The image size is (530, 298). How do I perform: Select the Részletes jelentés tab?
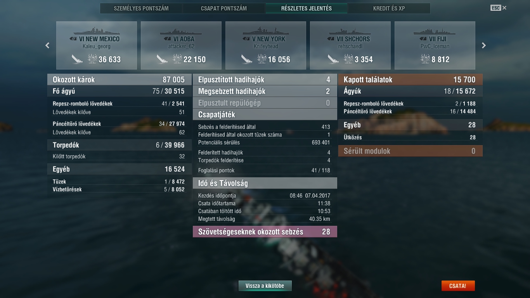[x=307, y=8]
